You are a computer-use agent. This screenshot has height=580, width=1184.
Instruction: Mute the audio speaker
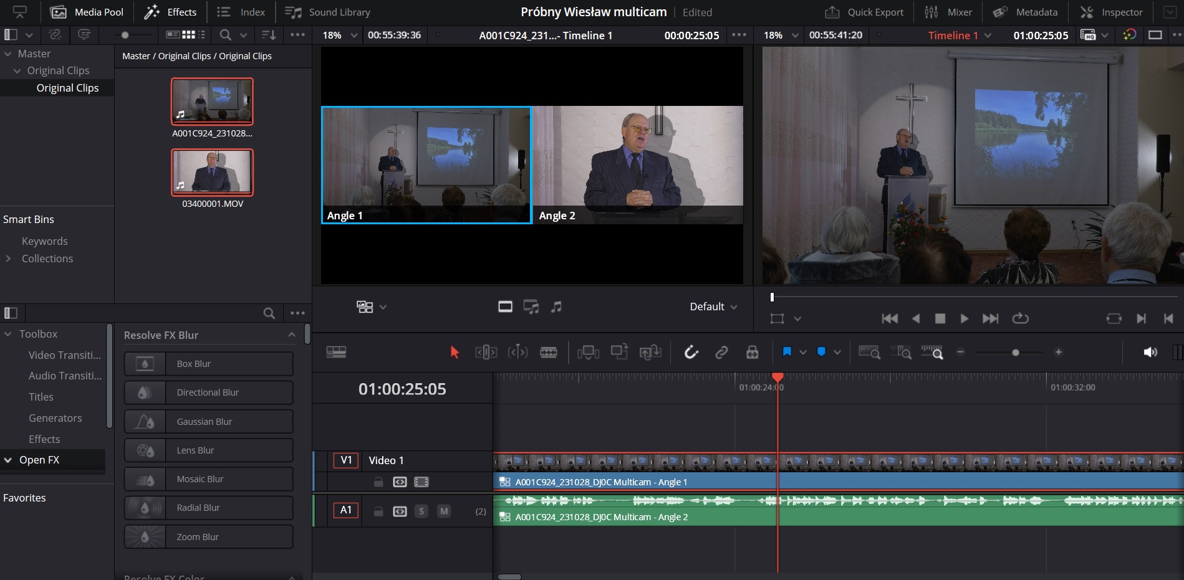(1150, 353)
